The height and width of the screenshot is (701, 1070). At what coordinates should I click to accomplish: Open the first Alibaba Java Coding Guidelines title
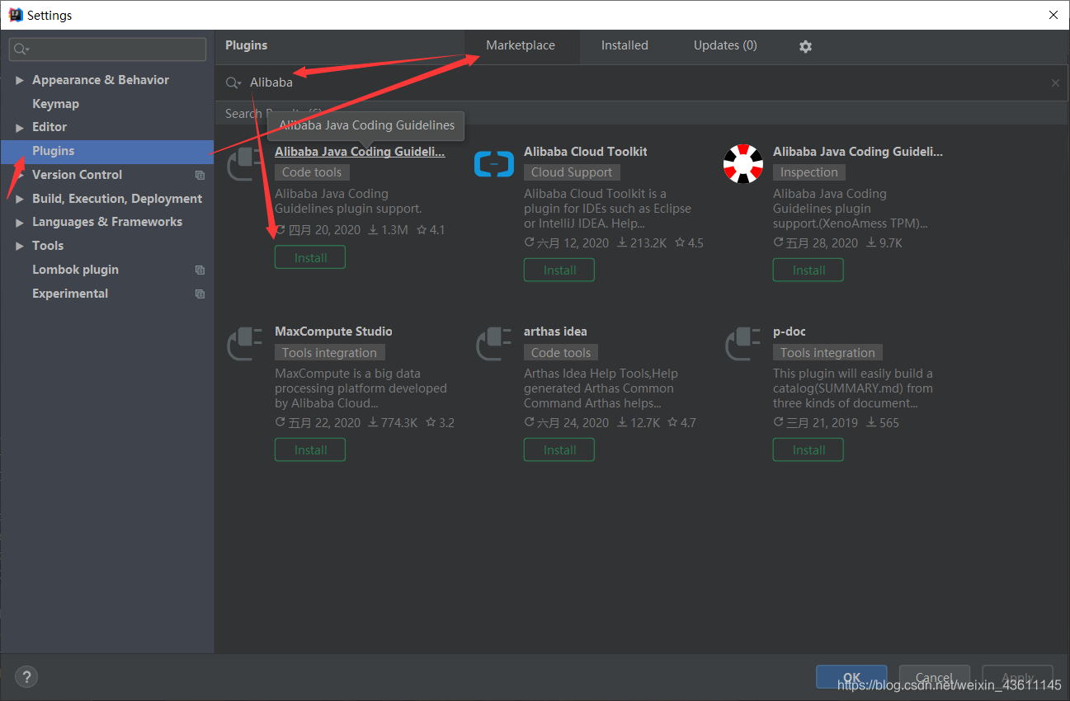click(x=360, y=152)
